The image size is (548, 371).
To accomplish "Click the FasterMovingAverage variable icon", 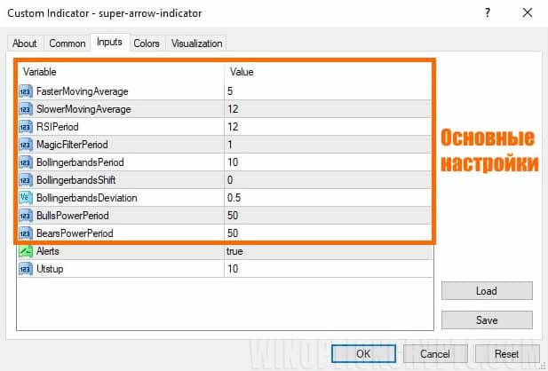I will click(26, 91).
